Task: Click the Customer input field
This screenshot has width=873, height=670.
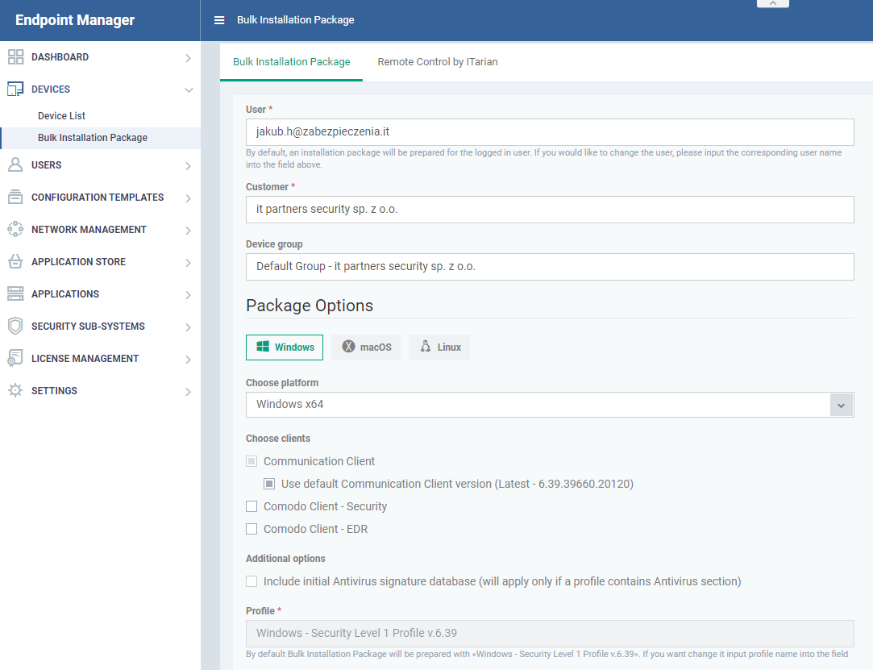Action: [x=550, y=210]
